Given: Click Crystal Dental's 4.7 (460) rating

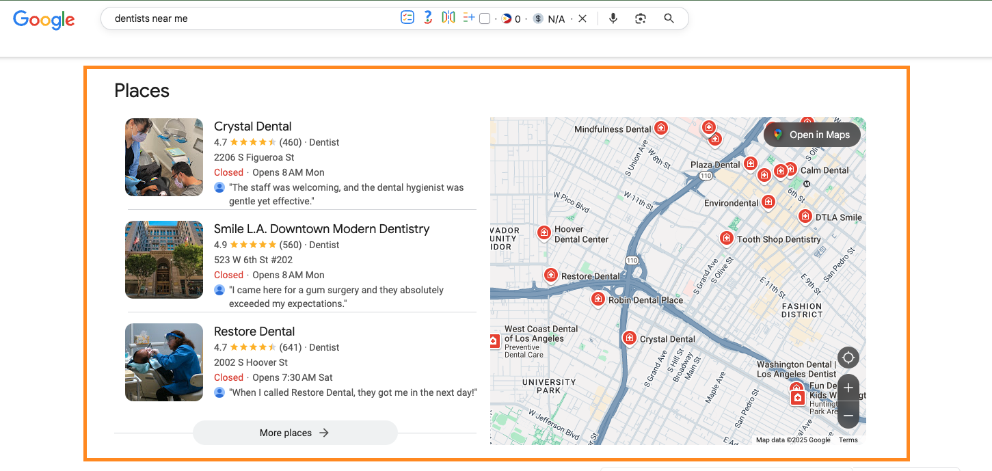Looking at the screenshot, I should tap(258, 142).
